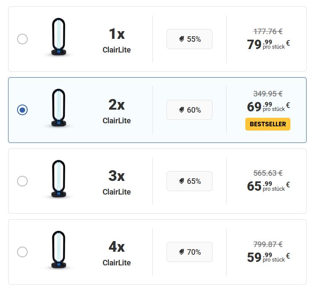Click the 60% discount tag badge

(190, 110)
